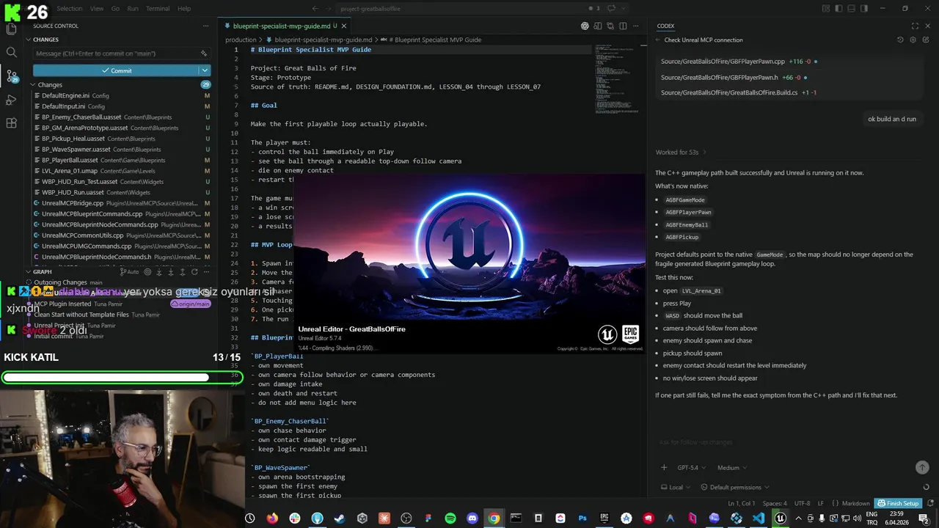This screenshot has height=528, width=939.
Task: Click the generate commit message sparkle icon
Action: (x=204, y=54)
